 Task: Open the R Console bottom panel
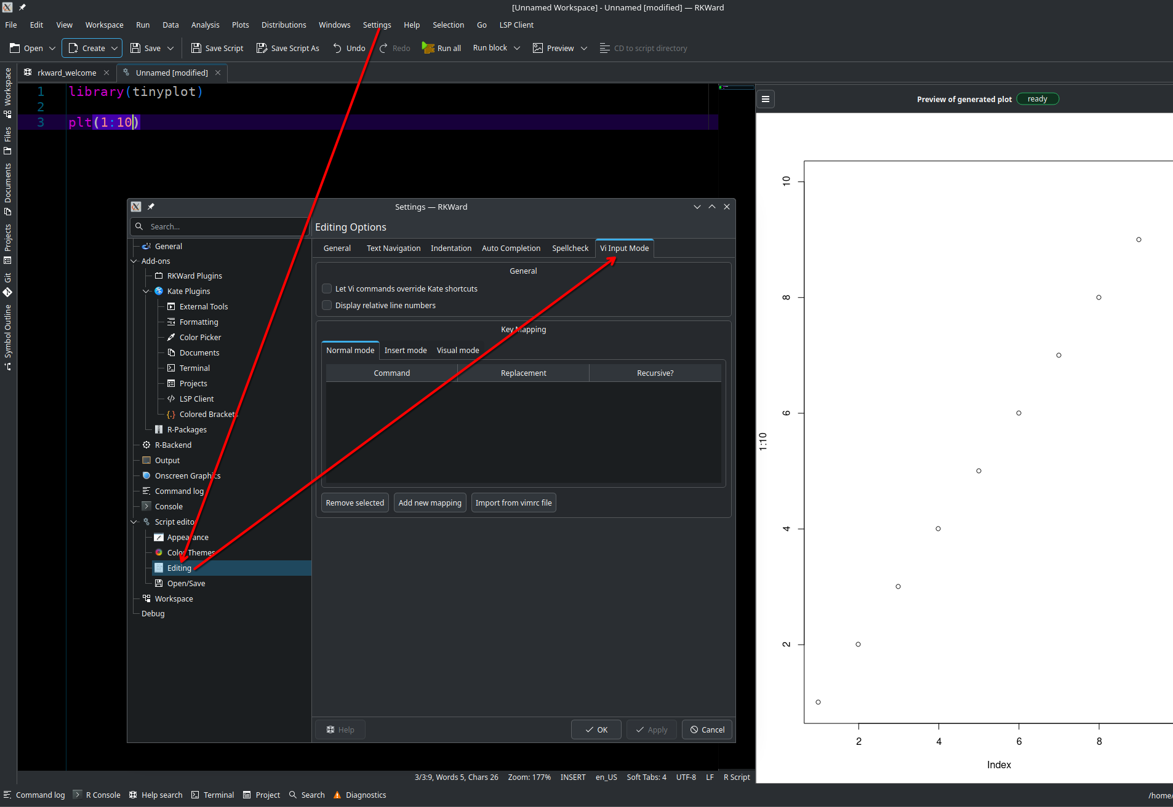click(x=97, y=795)
